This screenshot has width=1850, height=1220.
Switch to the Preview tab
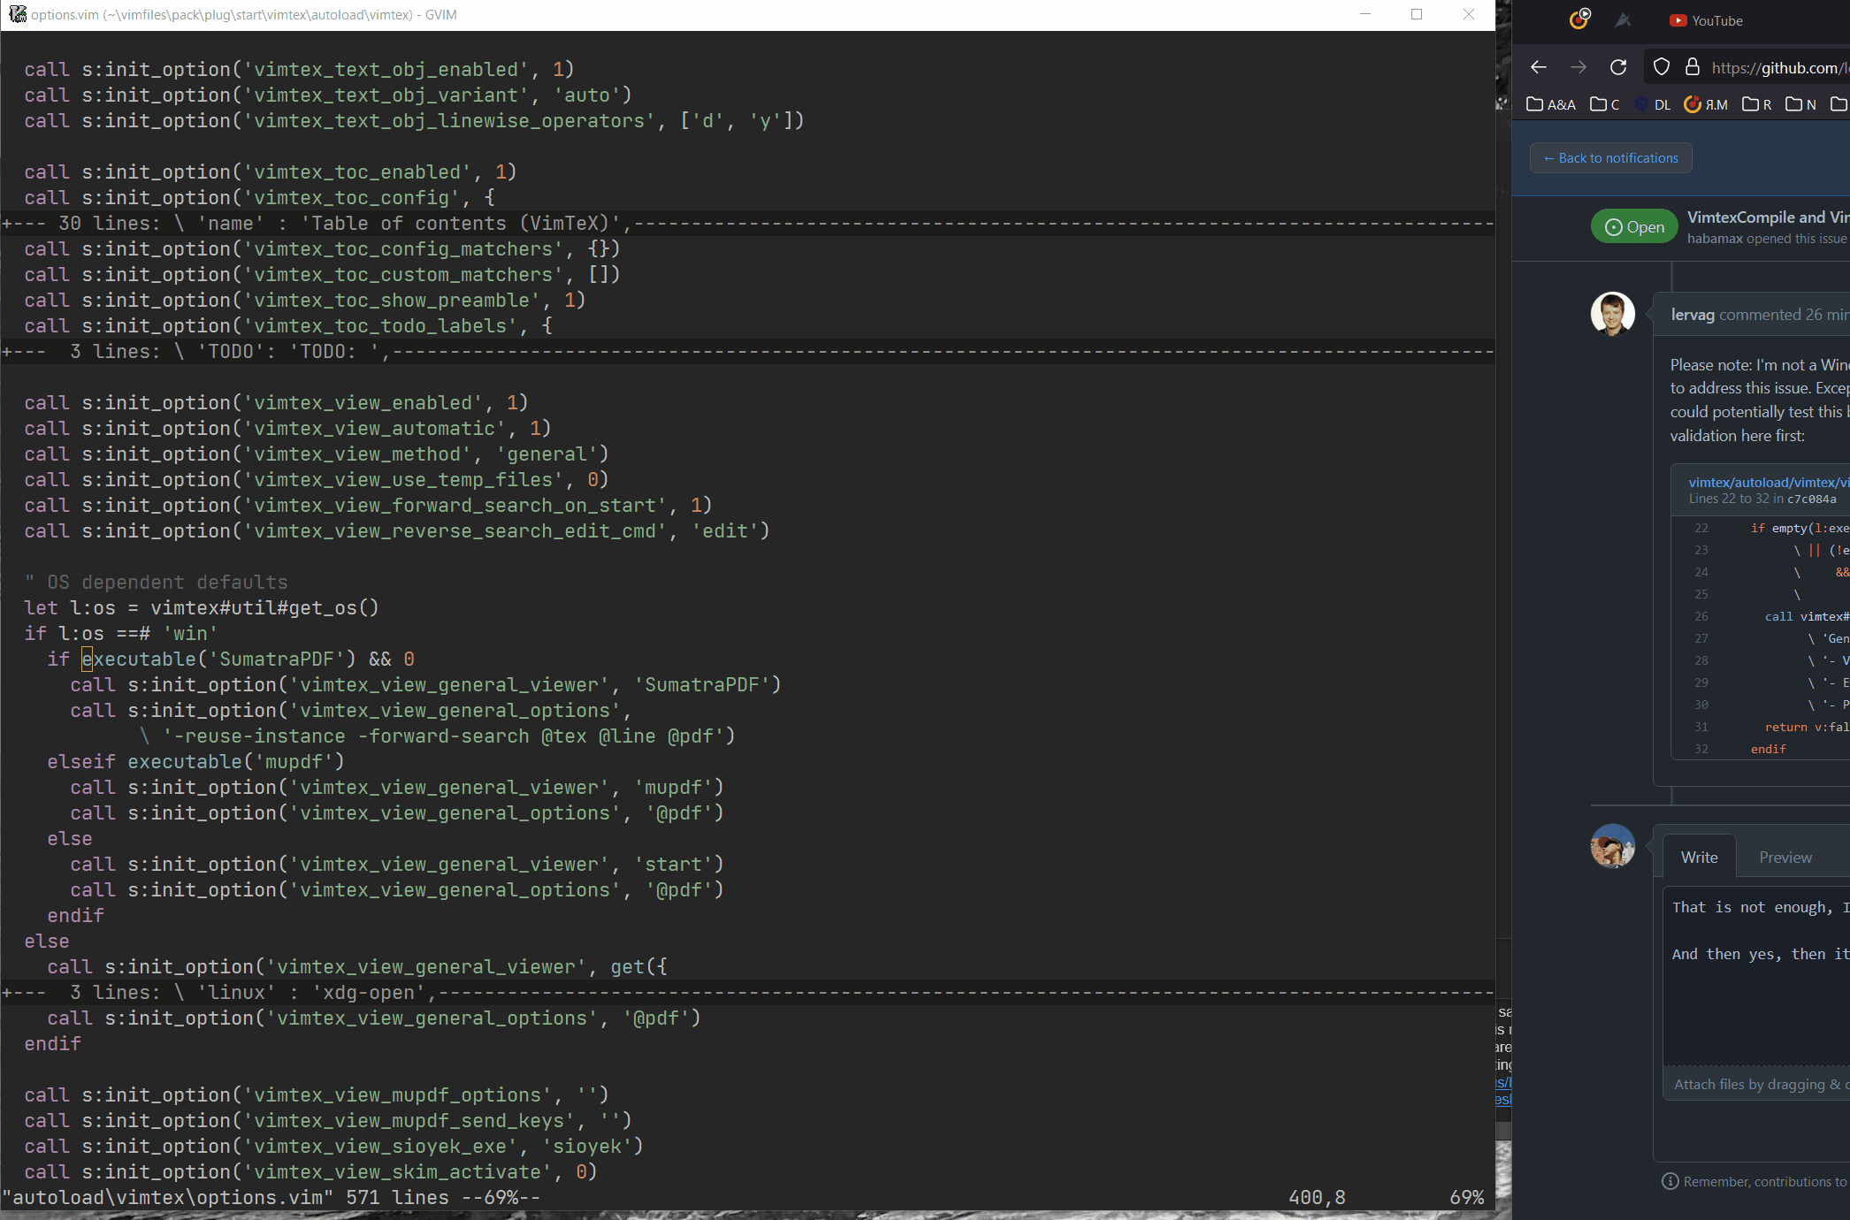tap(1785, 857)
